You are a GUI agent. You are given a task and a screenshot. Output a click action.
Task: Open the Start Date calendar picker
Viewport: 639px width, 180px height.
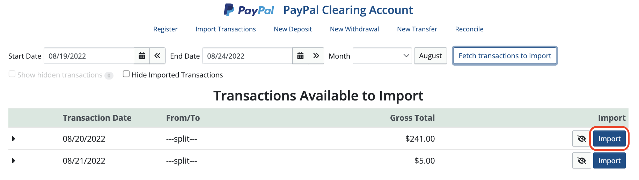tap(142, 56)
